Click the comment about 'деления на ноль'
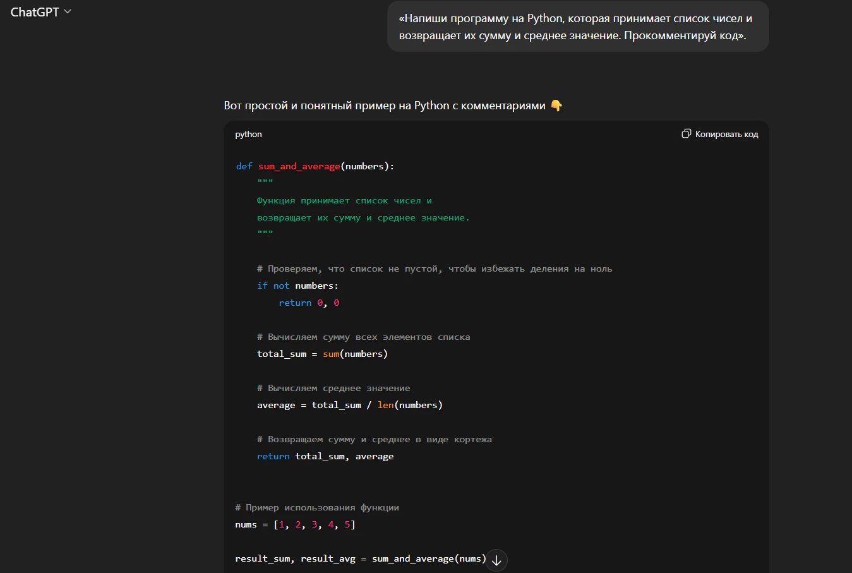The width and height of the screenshot is (852, 573). click(435, 268)
